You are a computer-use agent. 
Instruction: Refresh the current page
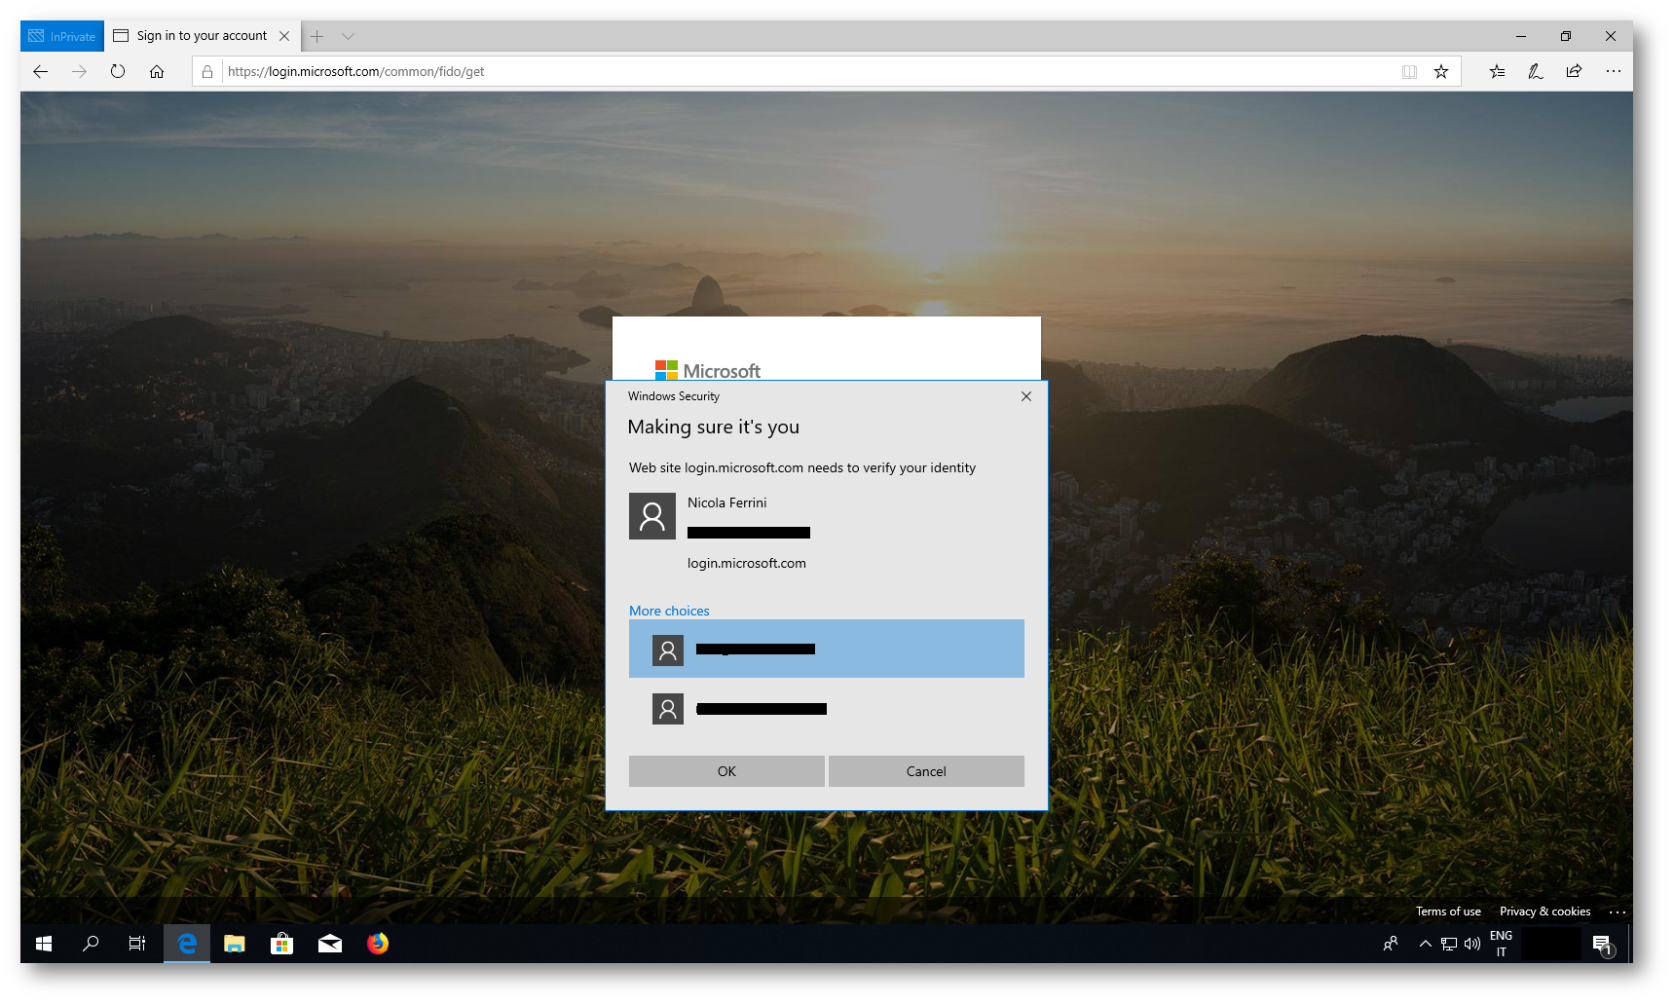[x=118, y=71]
